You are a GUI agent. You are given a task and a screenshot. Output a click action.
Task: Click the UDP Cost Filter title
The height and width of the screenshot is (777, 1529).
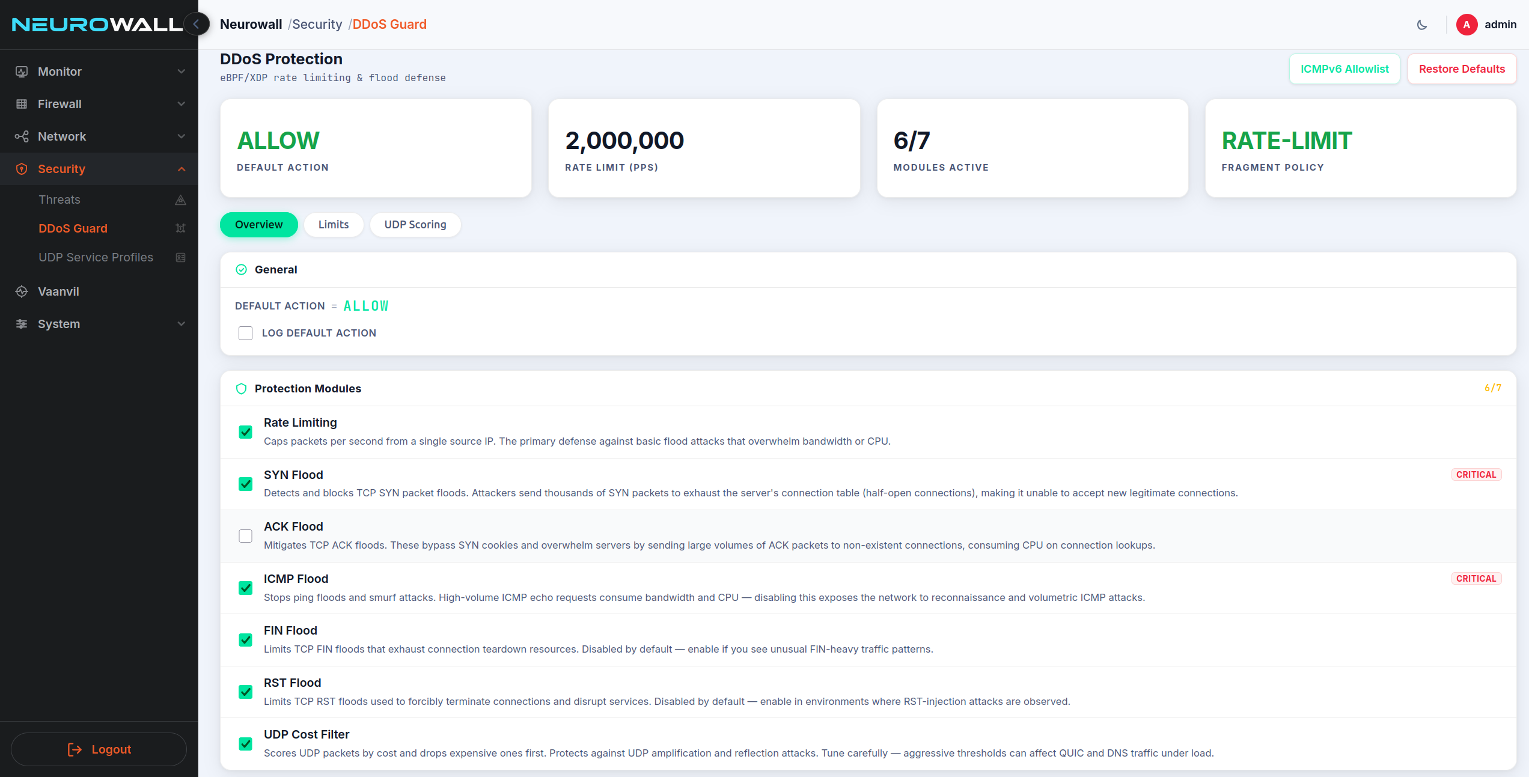click(x=307, y=734)
